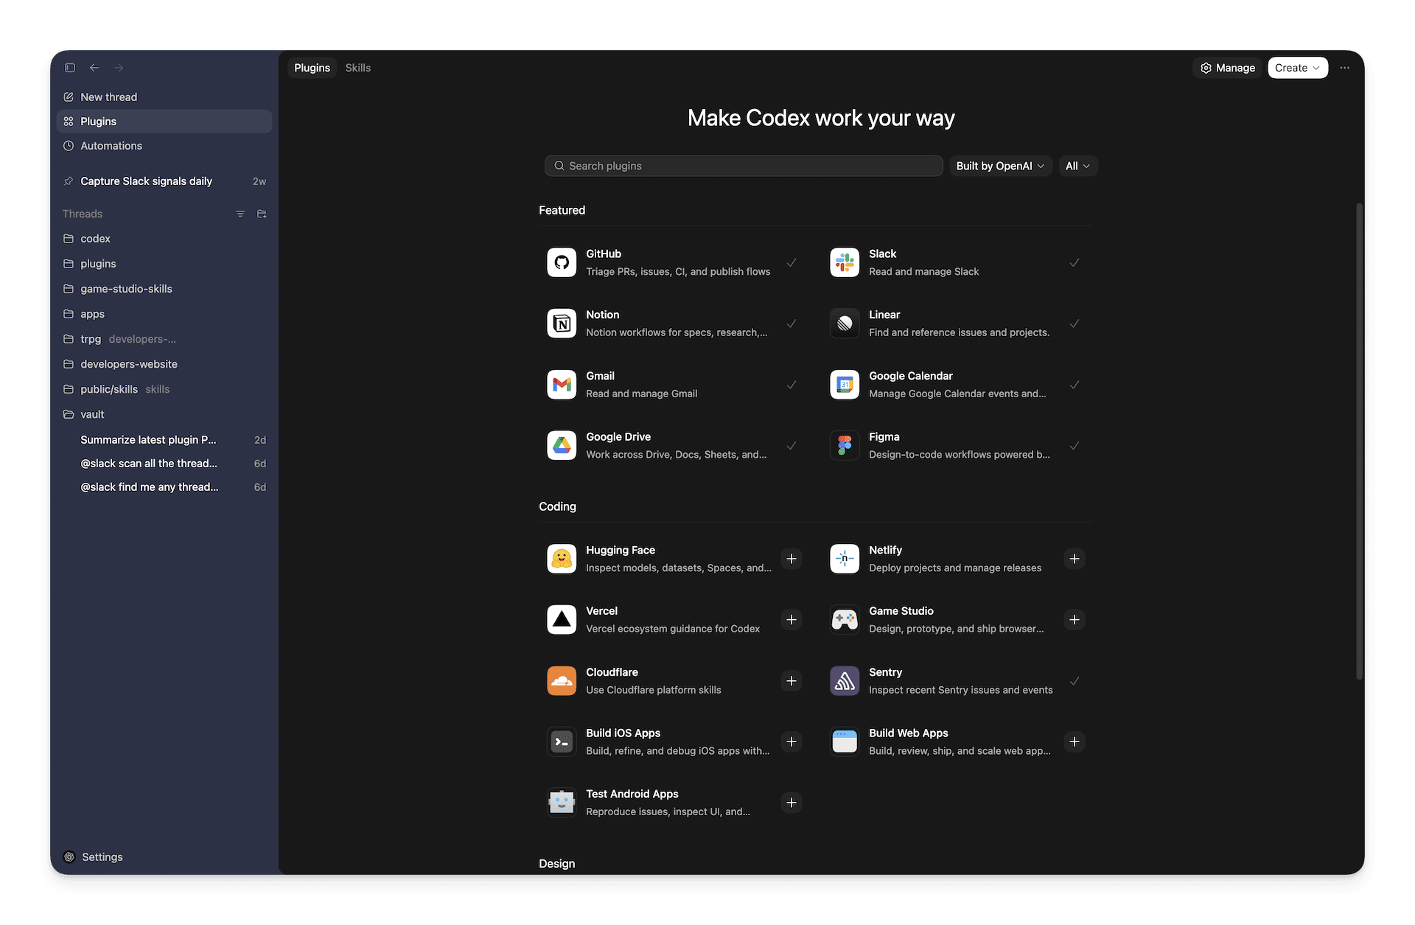Open the All filter dropdown

click(1077, 166)
